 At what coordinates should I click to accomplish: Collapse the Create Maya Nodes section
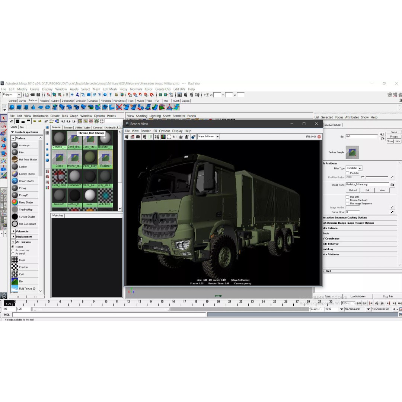(12, 132)
